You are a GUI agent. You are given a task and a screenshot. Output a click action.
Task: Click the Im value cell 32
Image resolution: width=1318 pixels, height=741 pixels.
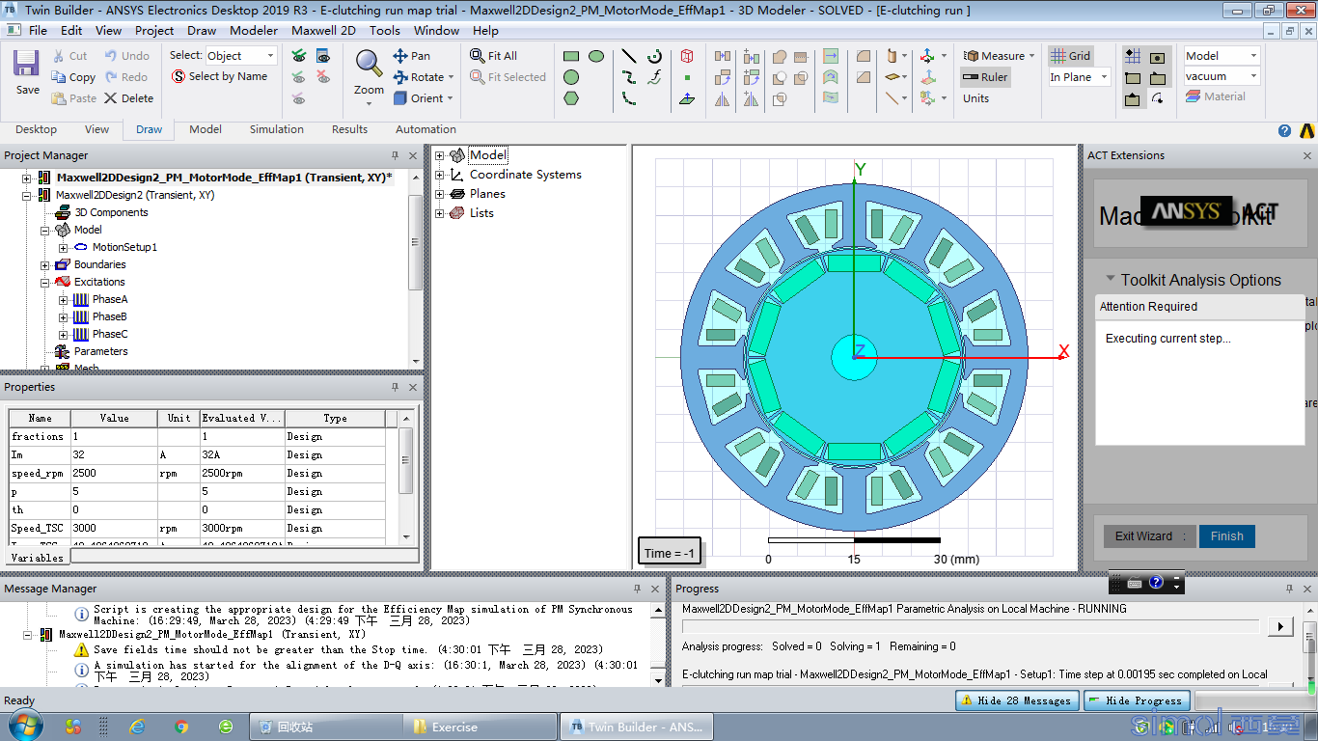tap(114, 454)
